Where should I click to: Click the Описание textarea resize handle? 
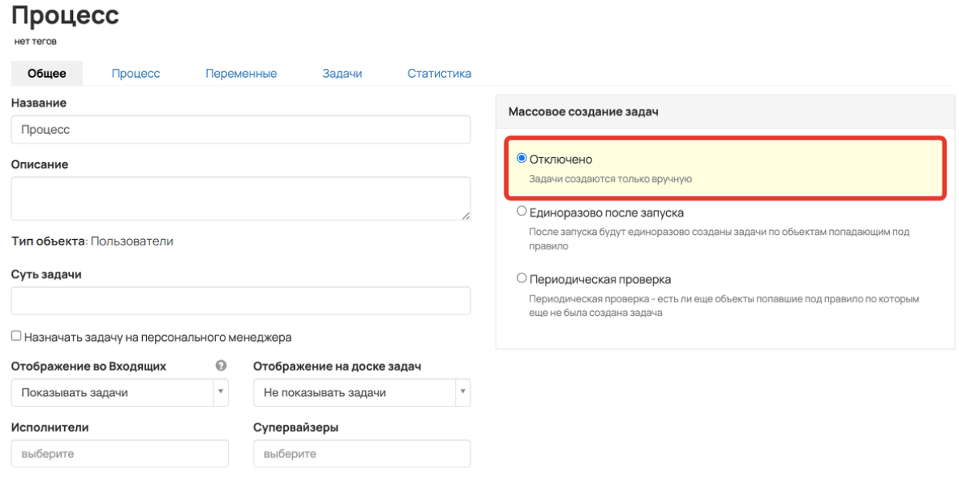tap(466, 216)
